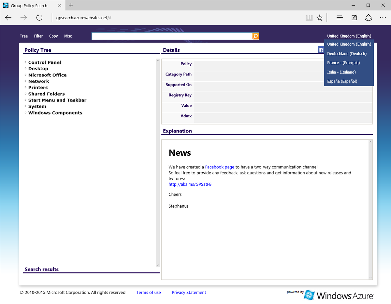
Task: Select Deutschland (Deutsch) language option
Action: tap(349, 54)
